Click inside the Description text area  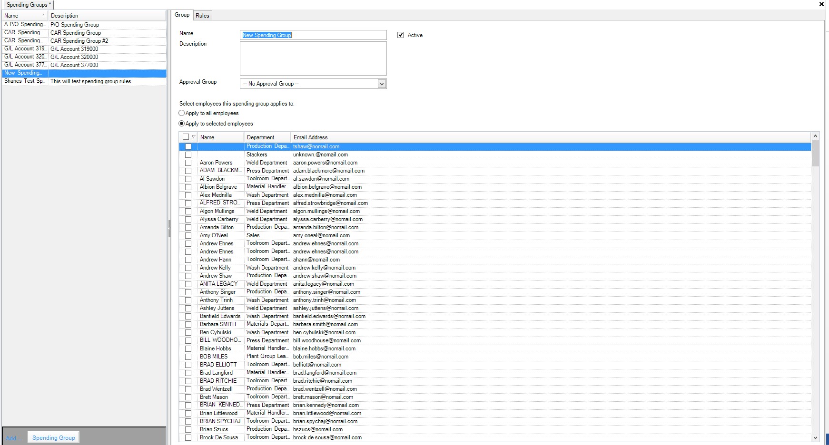coord(313,58)
